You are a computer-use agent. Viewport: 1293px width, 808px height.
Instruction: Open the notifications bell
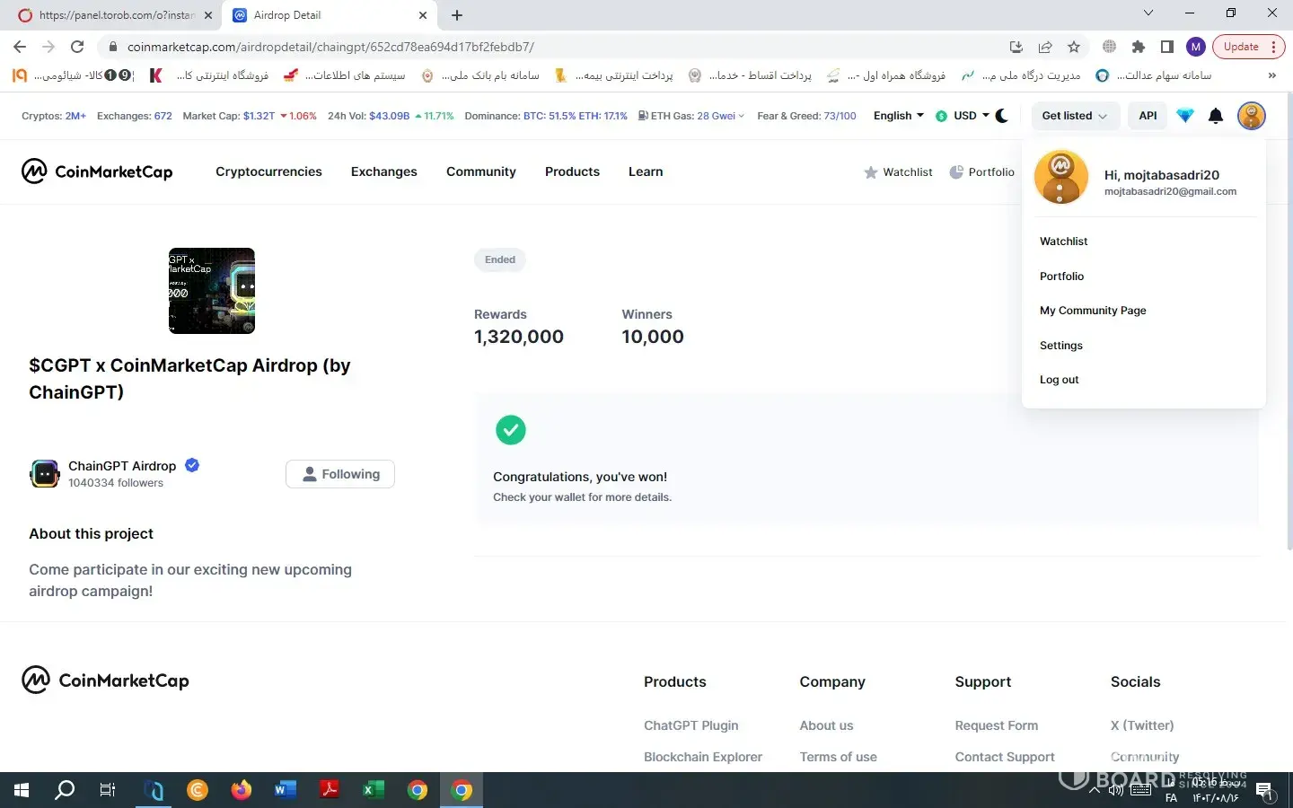tap(1216, 116)
